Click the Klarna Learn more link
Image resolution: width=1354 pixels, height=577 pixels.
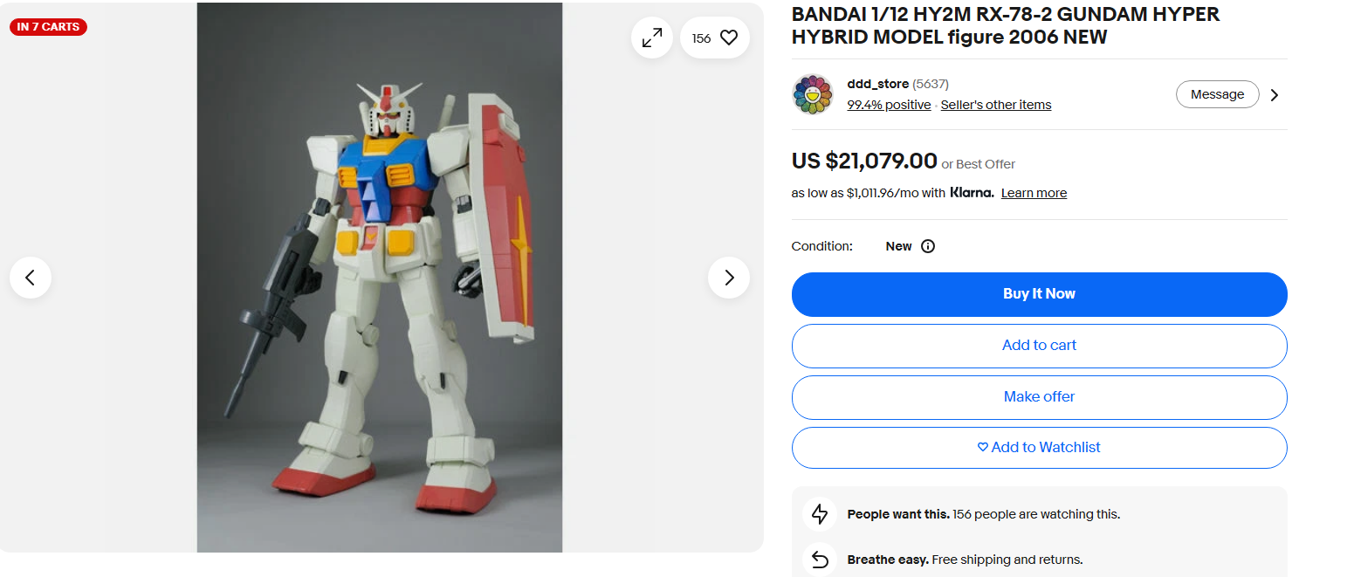coord(1034,193)
